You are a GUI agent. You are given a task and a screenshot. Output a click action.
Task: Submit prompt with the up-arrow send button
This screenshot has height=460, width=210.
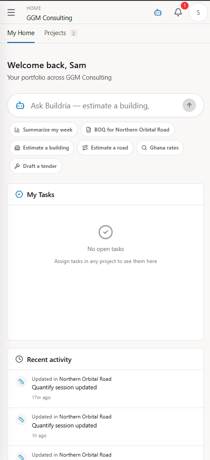pyautogui.click(x=189, y=105)
